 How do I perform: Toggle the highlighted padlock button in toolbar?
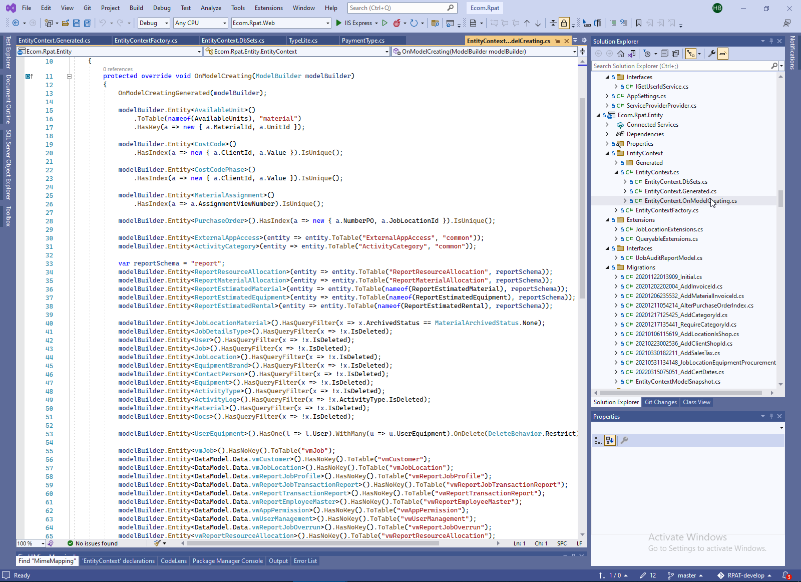point(564,23)
